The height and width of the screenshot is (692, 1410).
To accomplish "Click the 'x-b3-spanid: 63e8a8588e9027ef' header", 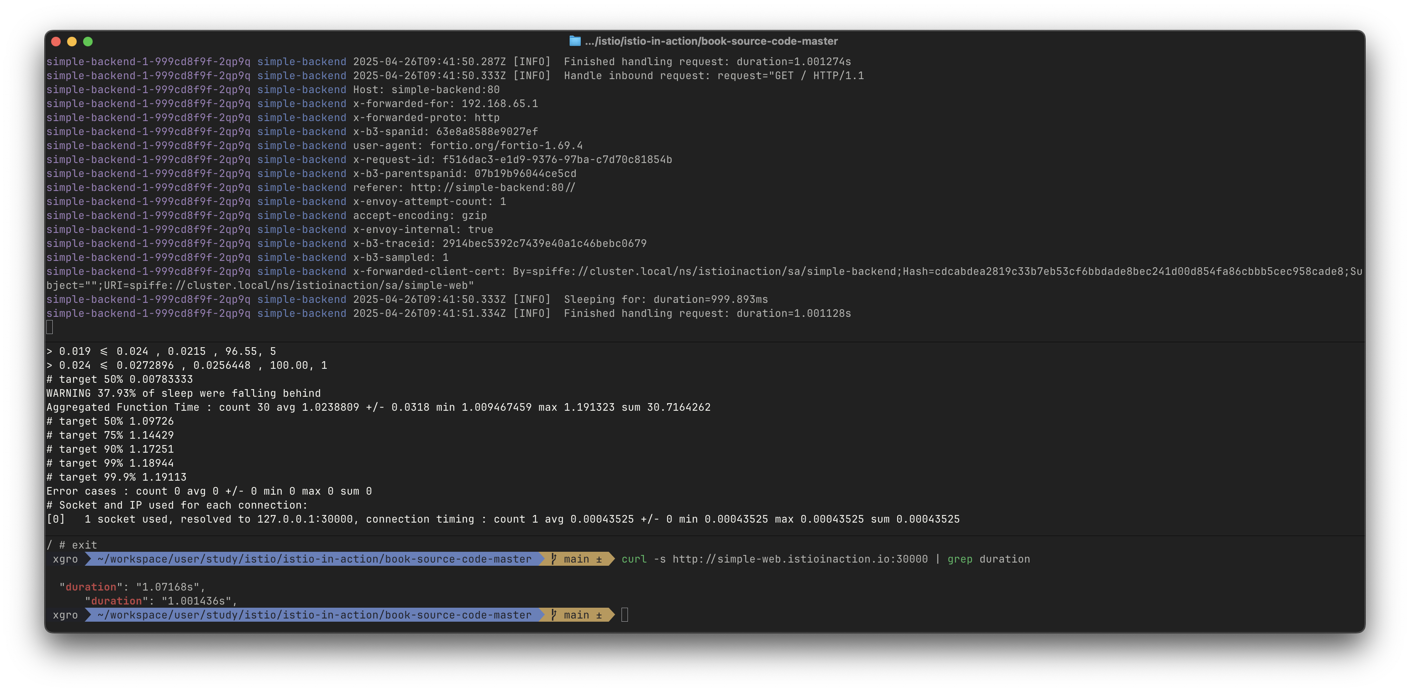I will pyautogui.click(x=445, y=131).
